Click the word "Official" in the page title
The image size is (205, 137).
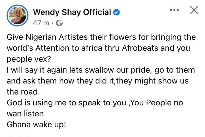pyautogui.click(x=97, y=12)
